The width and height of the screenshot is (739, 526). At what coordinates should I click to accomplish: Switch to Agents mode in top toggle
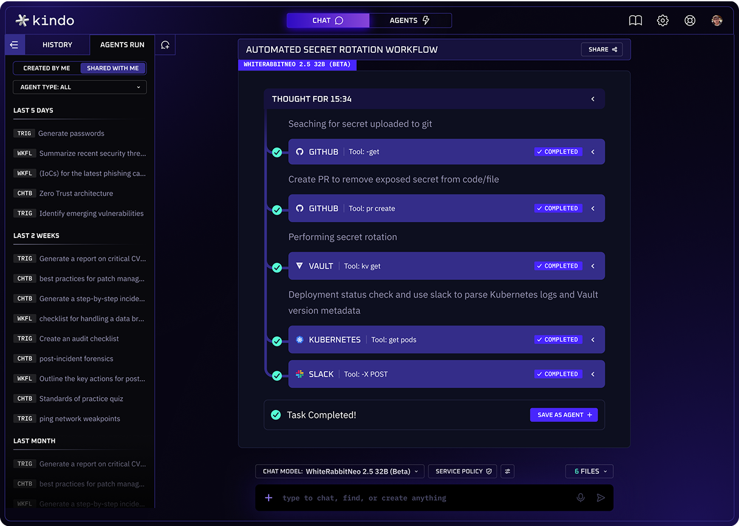tap(410, 21)
